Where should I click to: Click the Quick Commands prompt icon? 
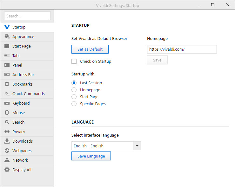[x=7, y=93]
